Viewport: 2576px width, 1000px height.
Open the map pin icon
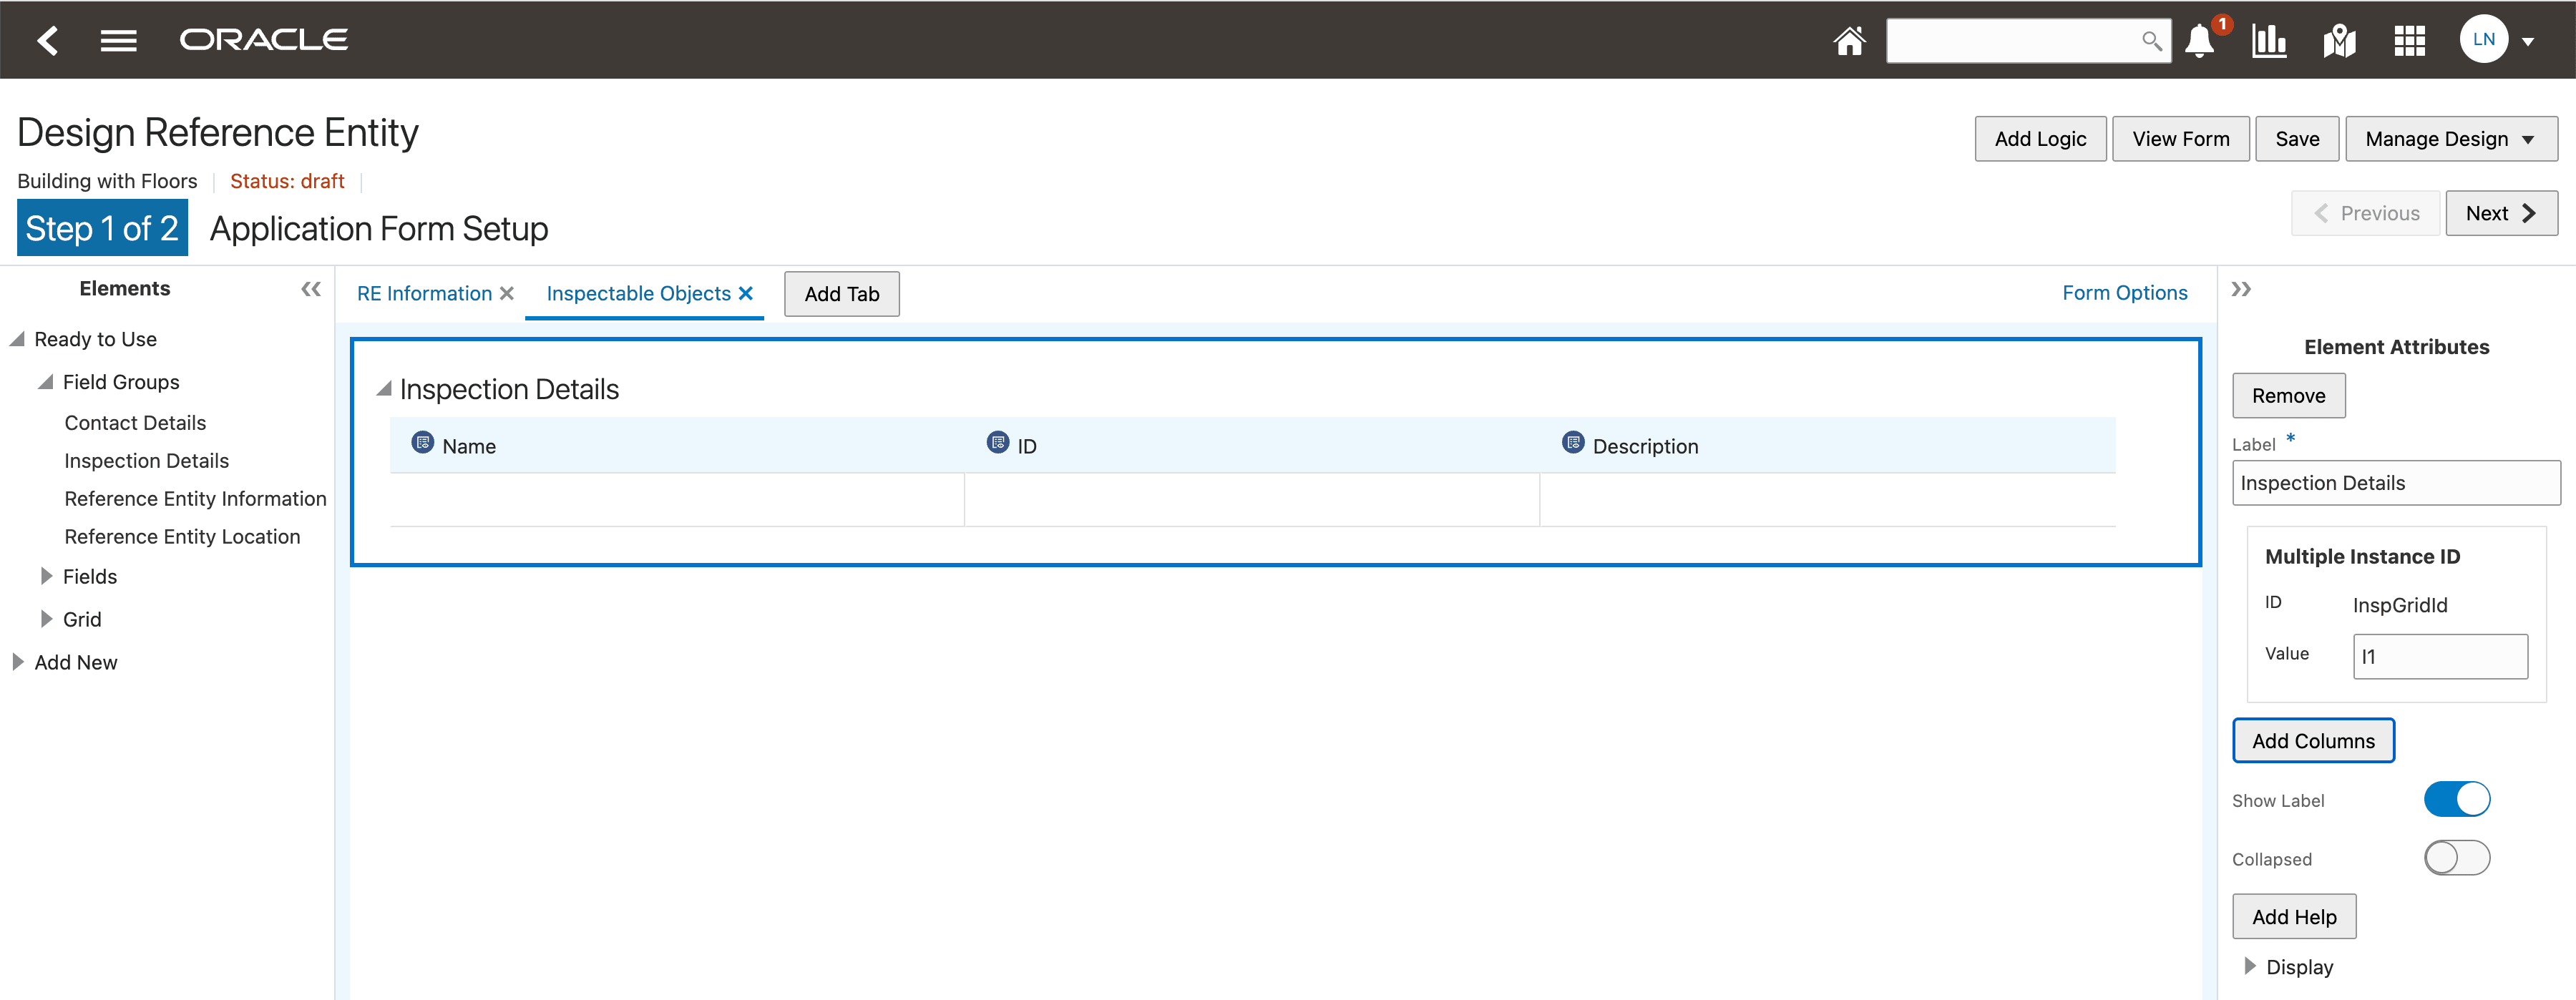click(x=2339, y=41)
